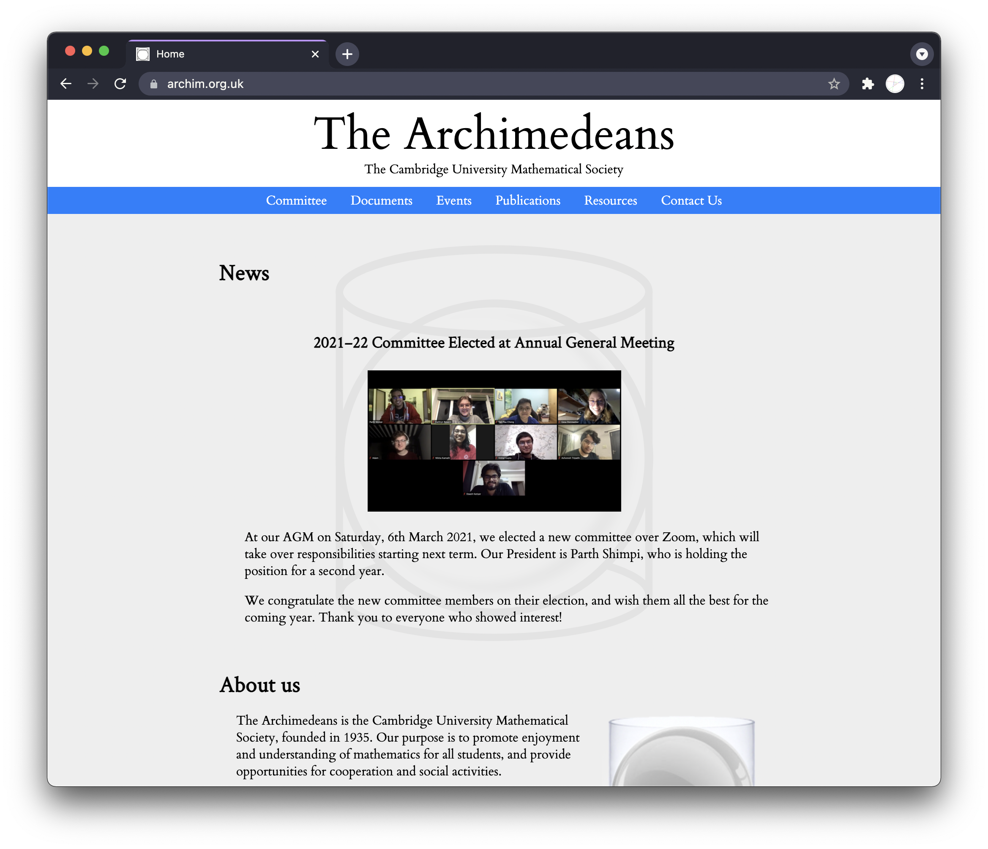Open the Extensions puzzle icon
Image resolution: width=988 pixels, height=849 pixels.
[868, 84]
